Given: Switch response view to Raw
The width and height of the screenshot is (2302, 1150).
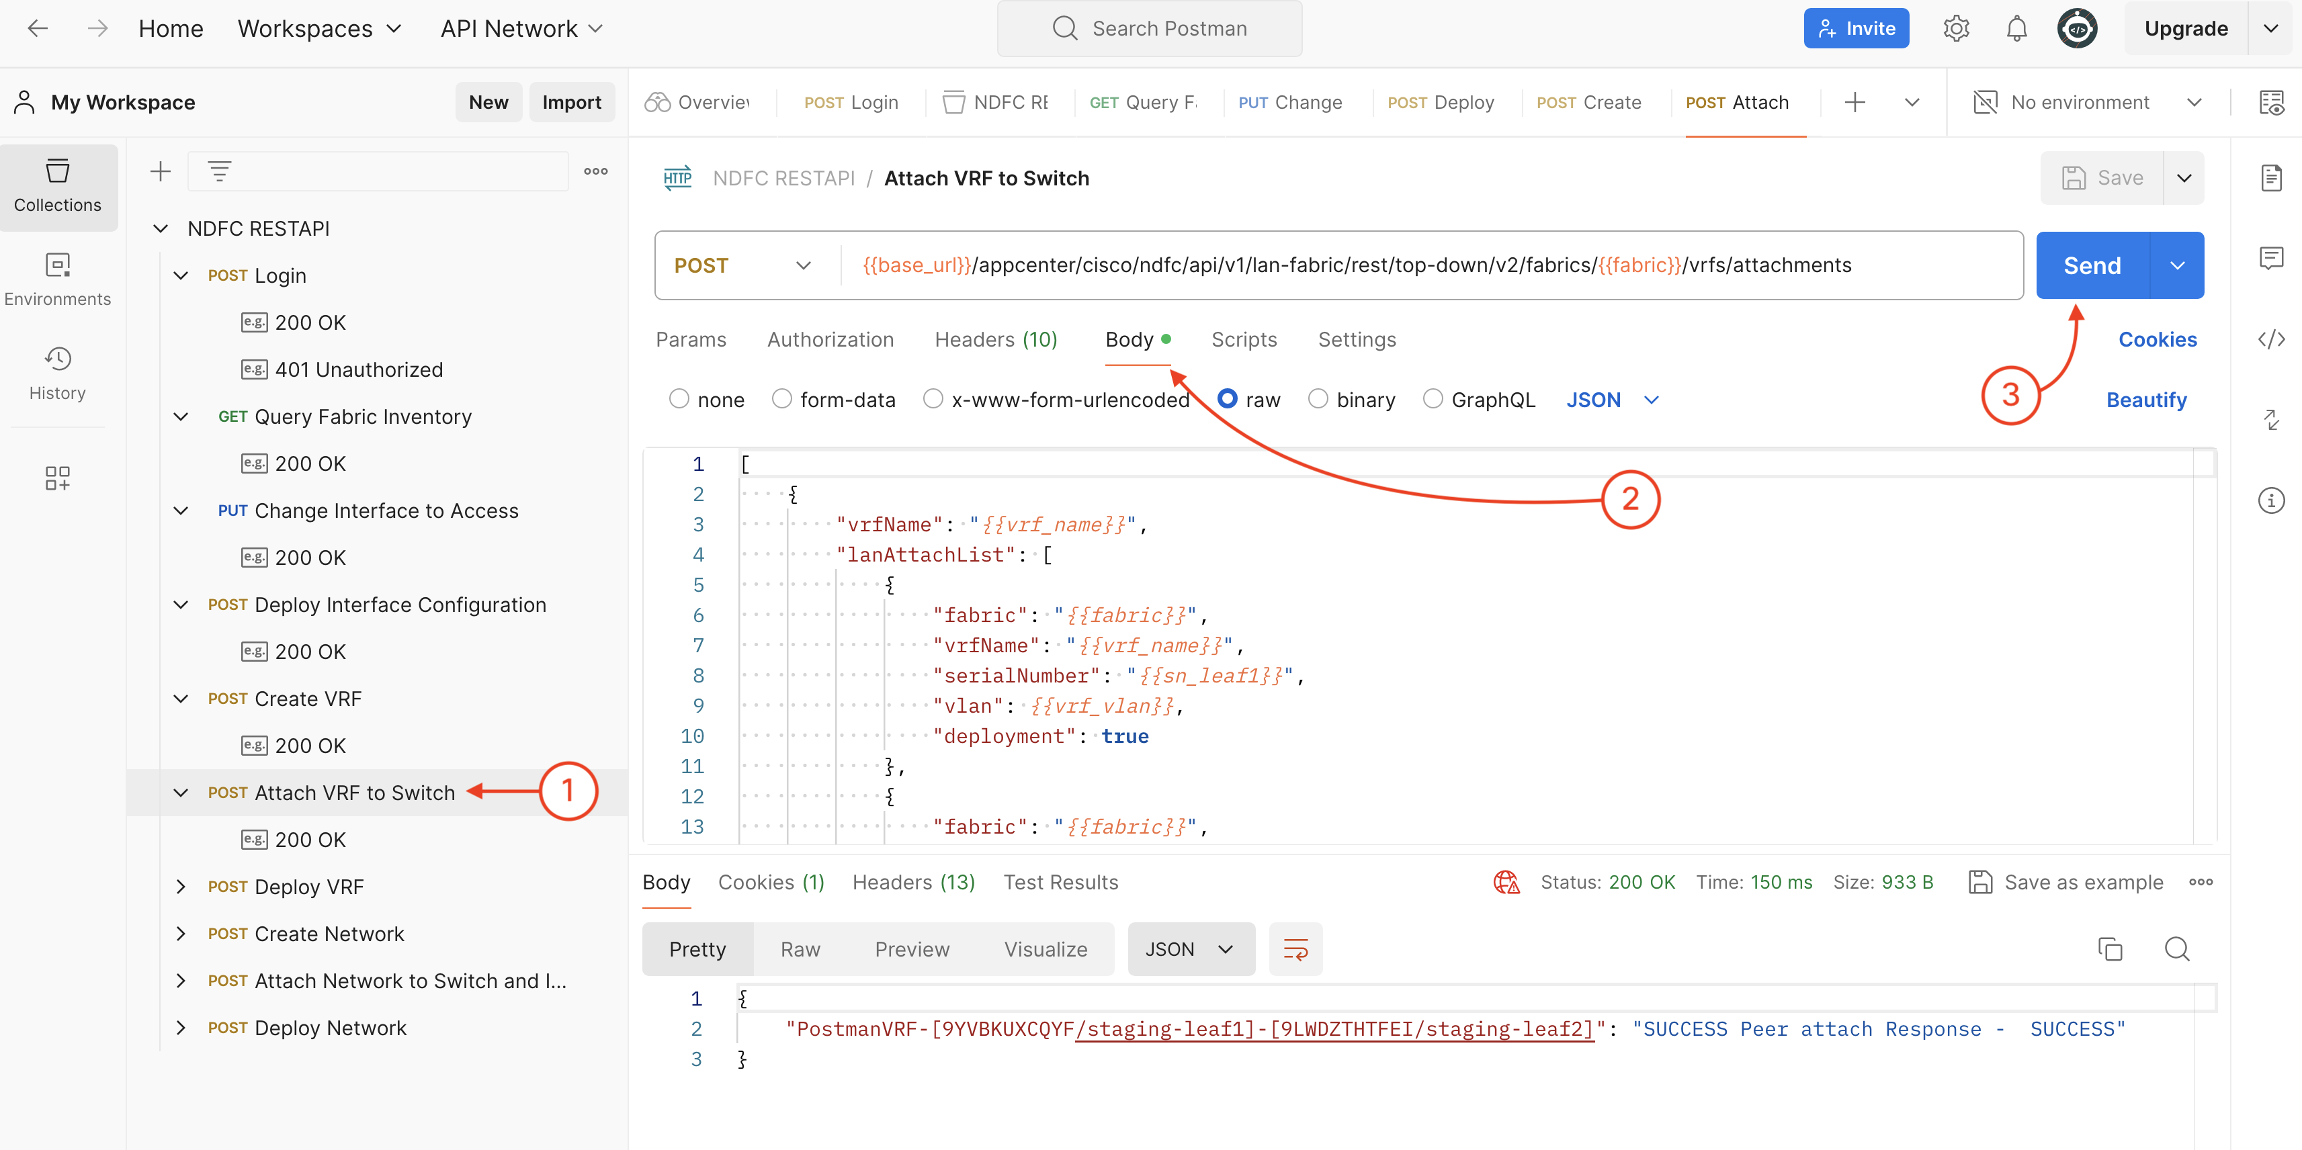Looking at the screenshot, I should (800, 949).
